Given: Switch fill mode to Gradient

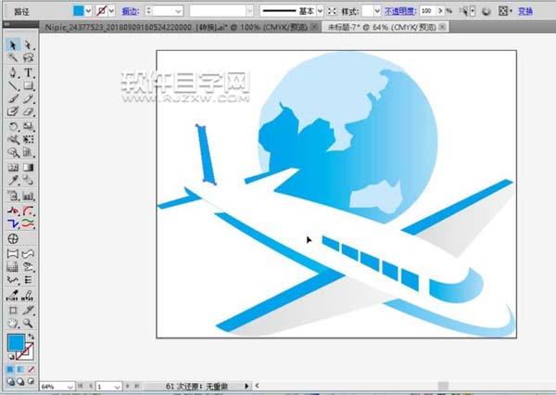Looking at the screenshot, I should [x=20, y=369].
